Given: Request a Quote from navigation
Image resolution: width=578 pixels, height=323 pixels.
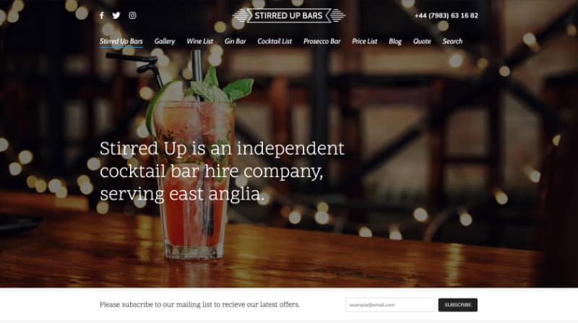Looking at the screenshot, I should 422,41.
